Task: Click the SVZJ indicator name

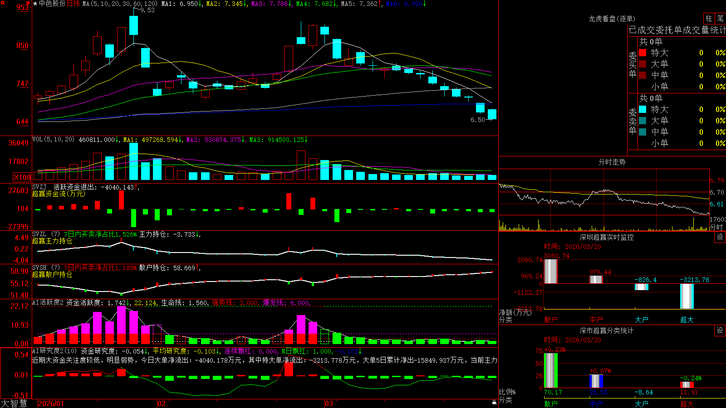Action: [x=39, y=187]
